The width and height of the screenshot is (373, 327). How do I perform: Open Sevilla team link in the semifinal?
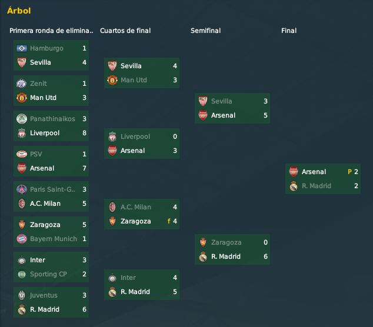point(221,101)
